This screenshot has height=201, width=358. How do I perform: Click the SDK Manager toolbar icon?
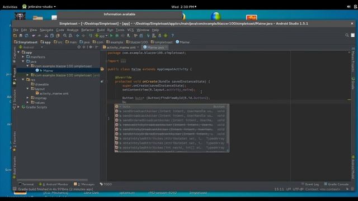click(160, 36)
